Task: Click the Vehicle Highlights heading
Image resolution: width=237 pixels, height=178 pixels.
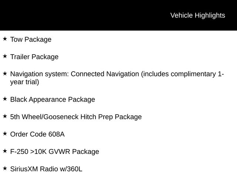Action: pyautogui.click(x=198, y=16)
